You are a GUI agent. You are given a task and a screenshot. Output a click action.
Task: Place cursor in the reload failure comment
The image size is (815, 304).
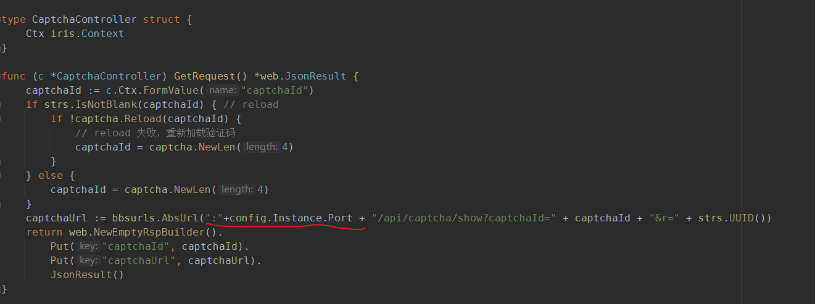(155, 133)
